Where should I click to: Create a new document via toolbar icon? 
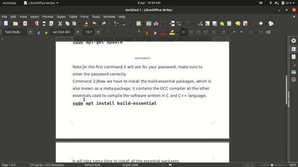point(6,24)
